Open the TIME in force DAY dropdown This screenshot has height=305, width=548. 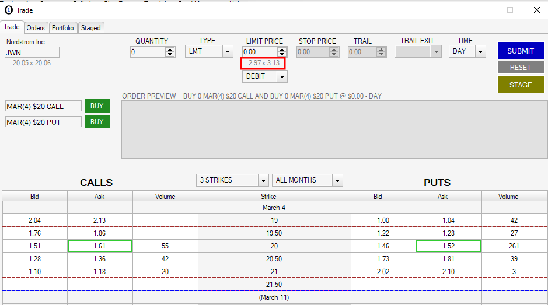480,52
